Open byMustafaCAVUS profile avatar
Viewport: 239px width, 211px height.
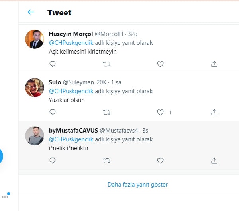pos(35,136)
